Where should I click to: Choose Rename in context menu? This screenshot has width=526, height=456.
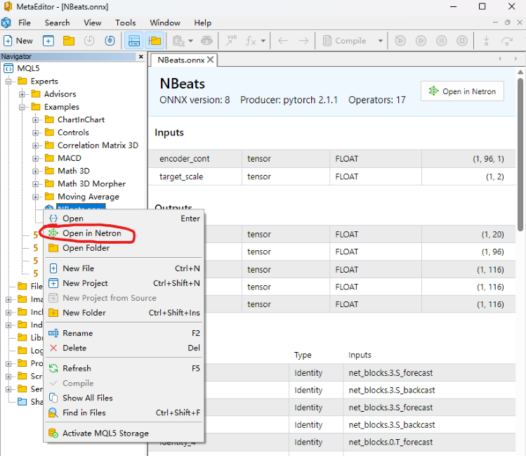click(x=124, y=333)
